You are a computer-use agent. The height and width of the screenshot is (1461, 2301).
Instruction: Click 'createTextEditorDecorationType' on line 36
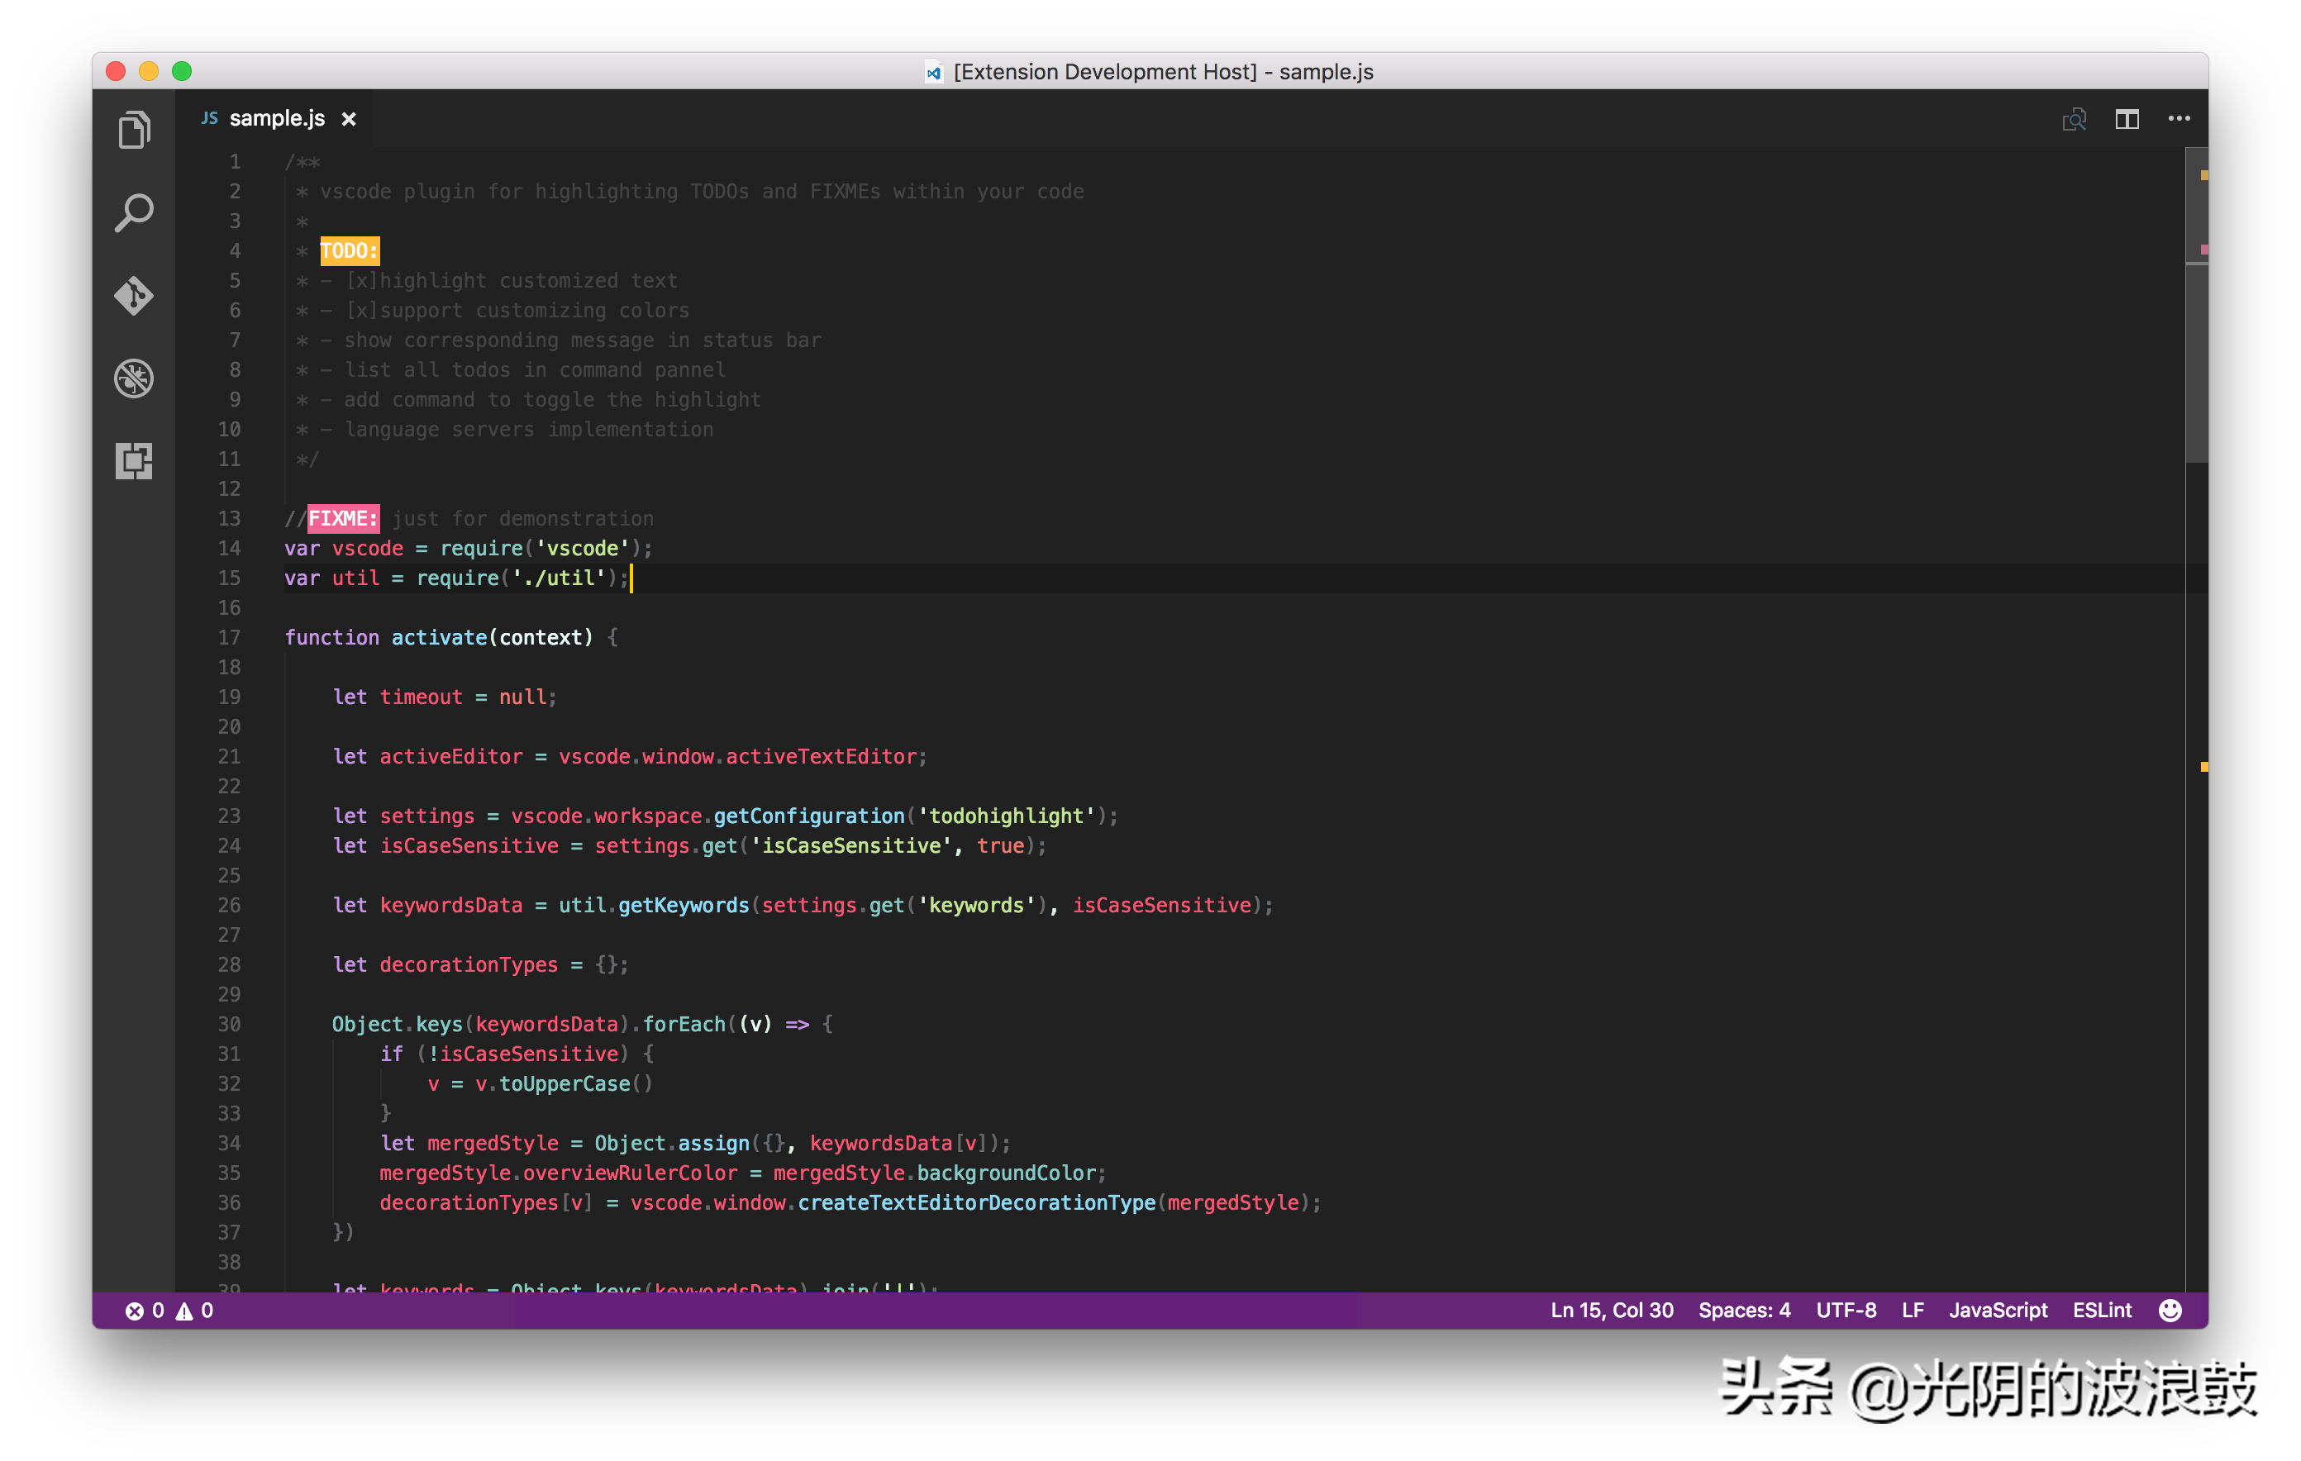pyautogui.click(x=975, y=1203)
